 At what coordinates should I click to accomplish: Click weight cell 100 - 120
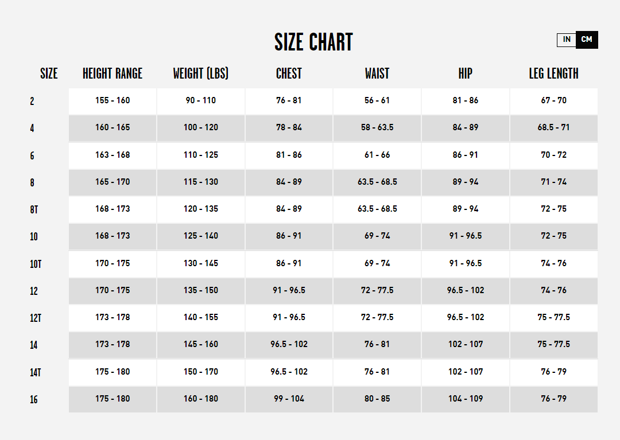pos(201,128)
